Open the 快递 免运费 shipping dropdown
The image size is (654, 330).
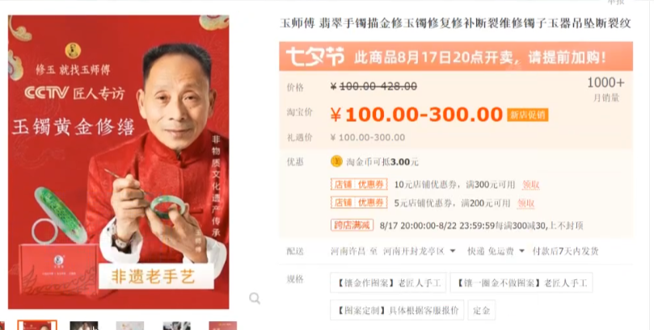click(496, 251)
